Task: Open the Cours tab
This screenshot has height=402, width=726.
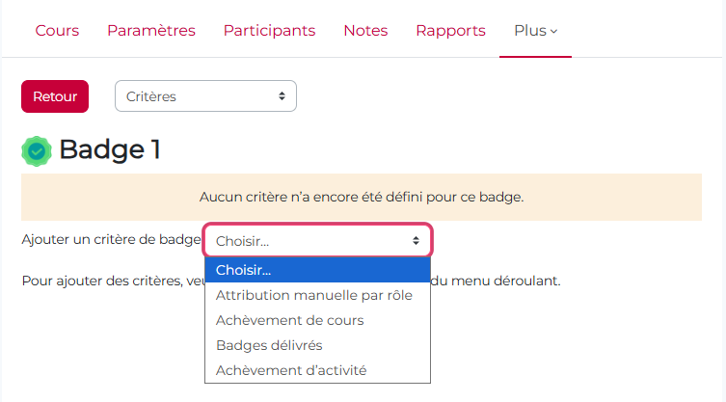Action: click(57, 31)
